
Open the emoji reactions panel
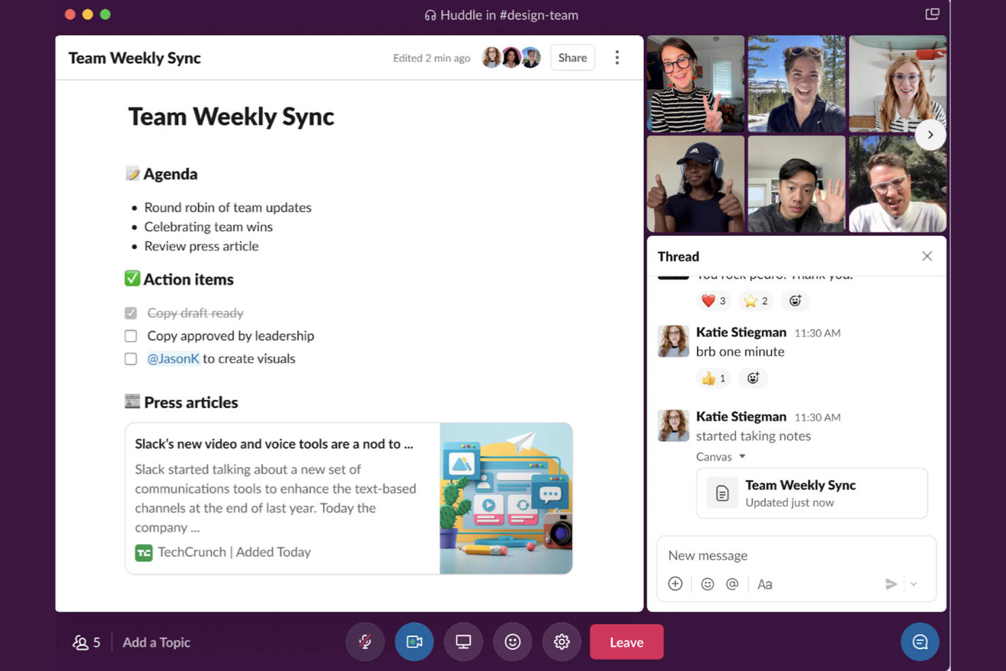[513, 641]
